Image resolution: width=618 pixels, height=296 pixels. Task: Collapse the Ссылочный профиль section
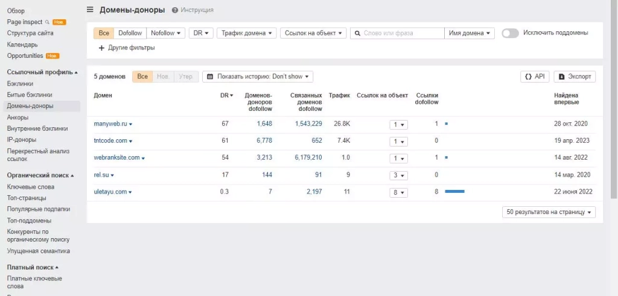(x=42, y=72)
